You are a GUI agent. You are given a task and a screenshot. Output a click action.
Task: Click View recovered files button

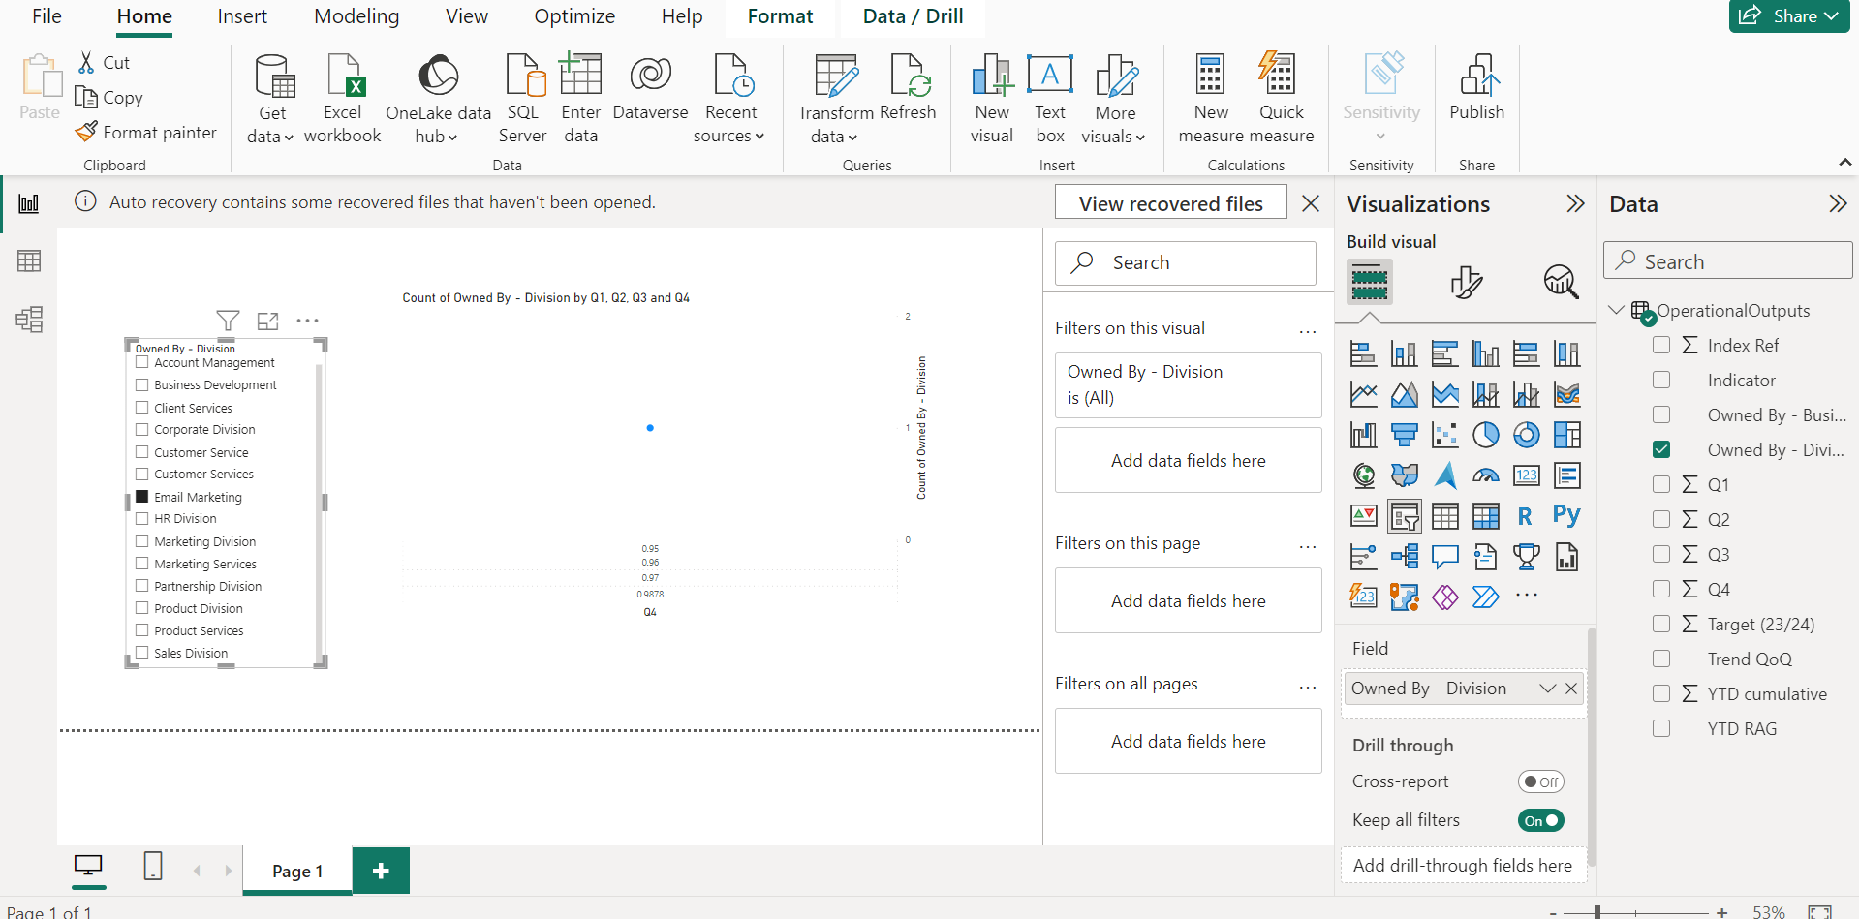coord(1170,203)
